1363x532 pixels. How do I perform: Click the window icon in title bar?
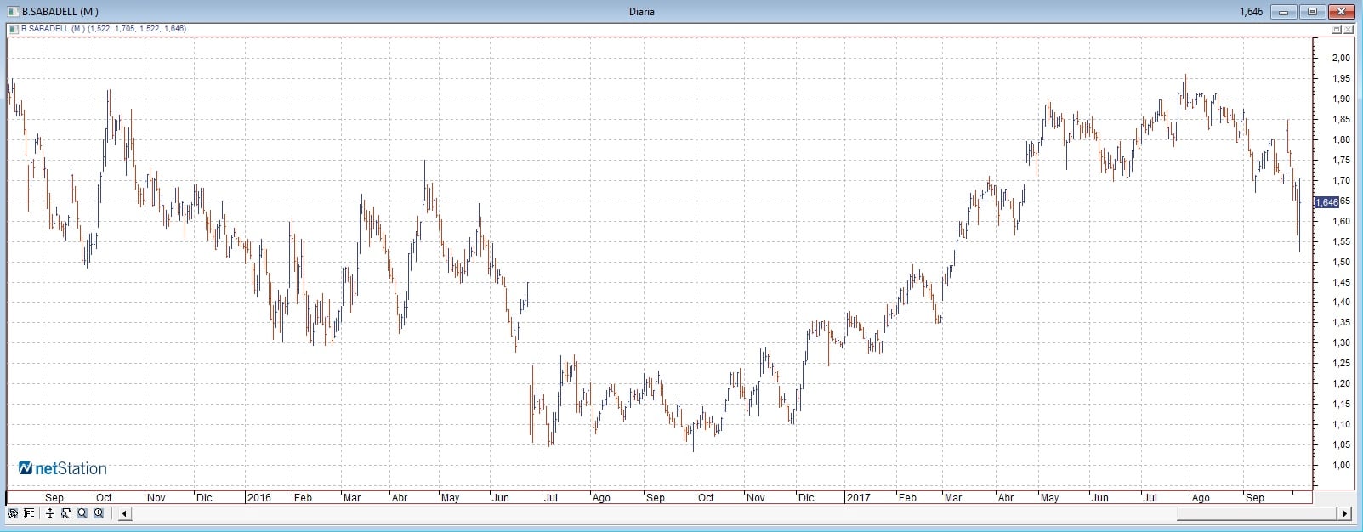pos(13,12)
